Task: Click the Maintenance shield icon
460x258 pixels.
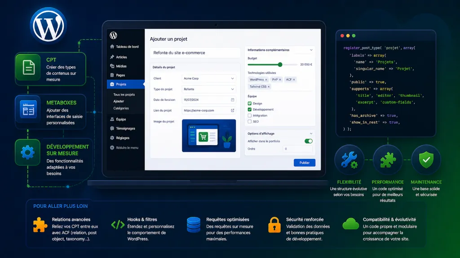Action: pyautogui.click(x=426, y=160)
